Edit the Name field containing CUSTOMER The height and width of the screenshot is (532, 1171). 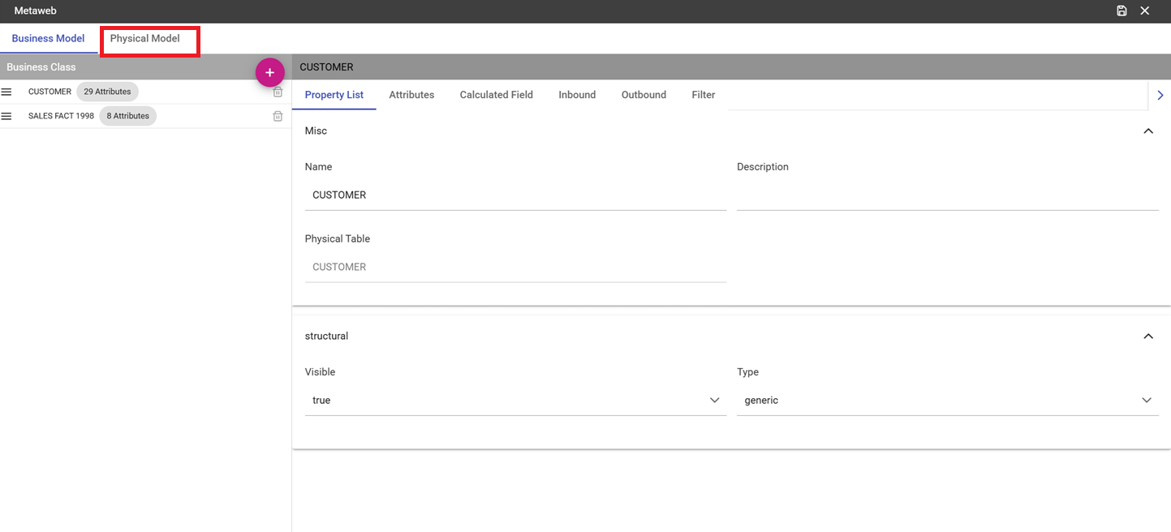tap(515, 195)
